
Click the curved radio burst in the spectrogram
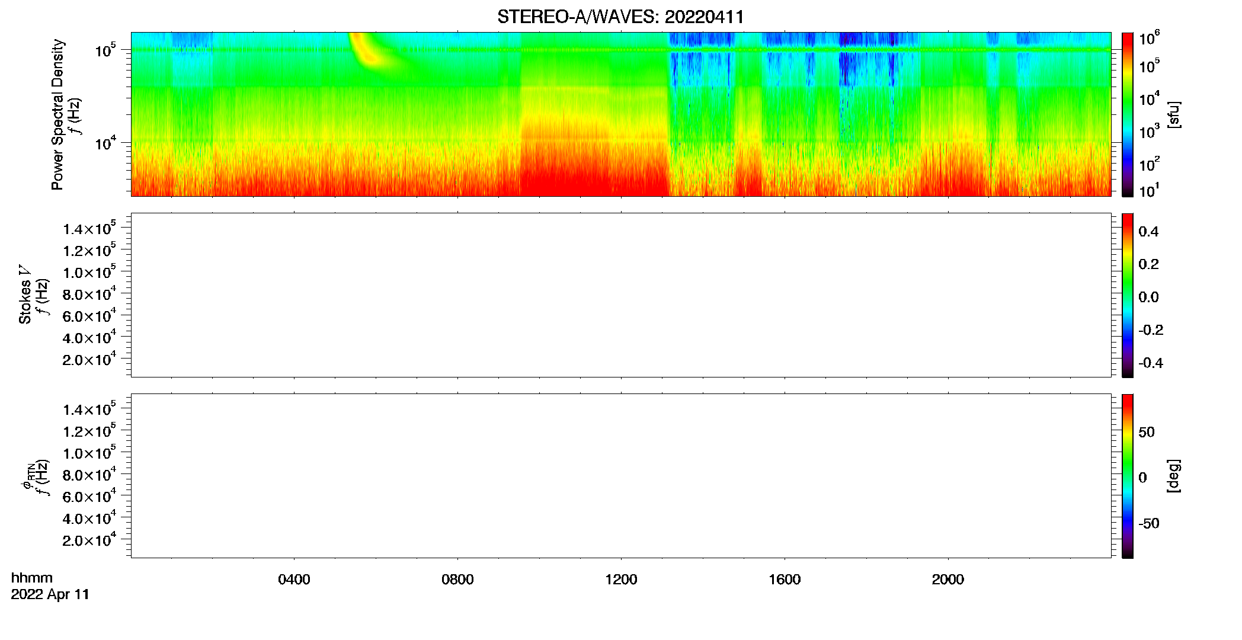click(x=370, y=52)
